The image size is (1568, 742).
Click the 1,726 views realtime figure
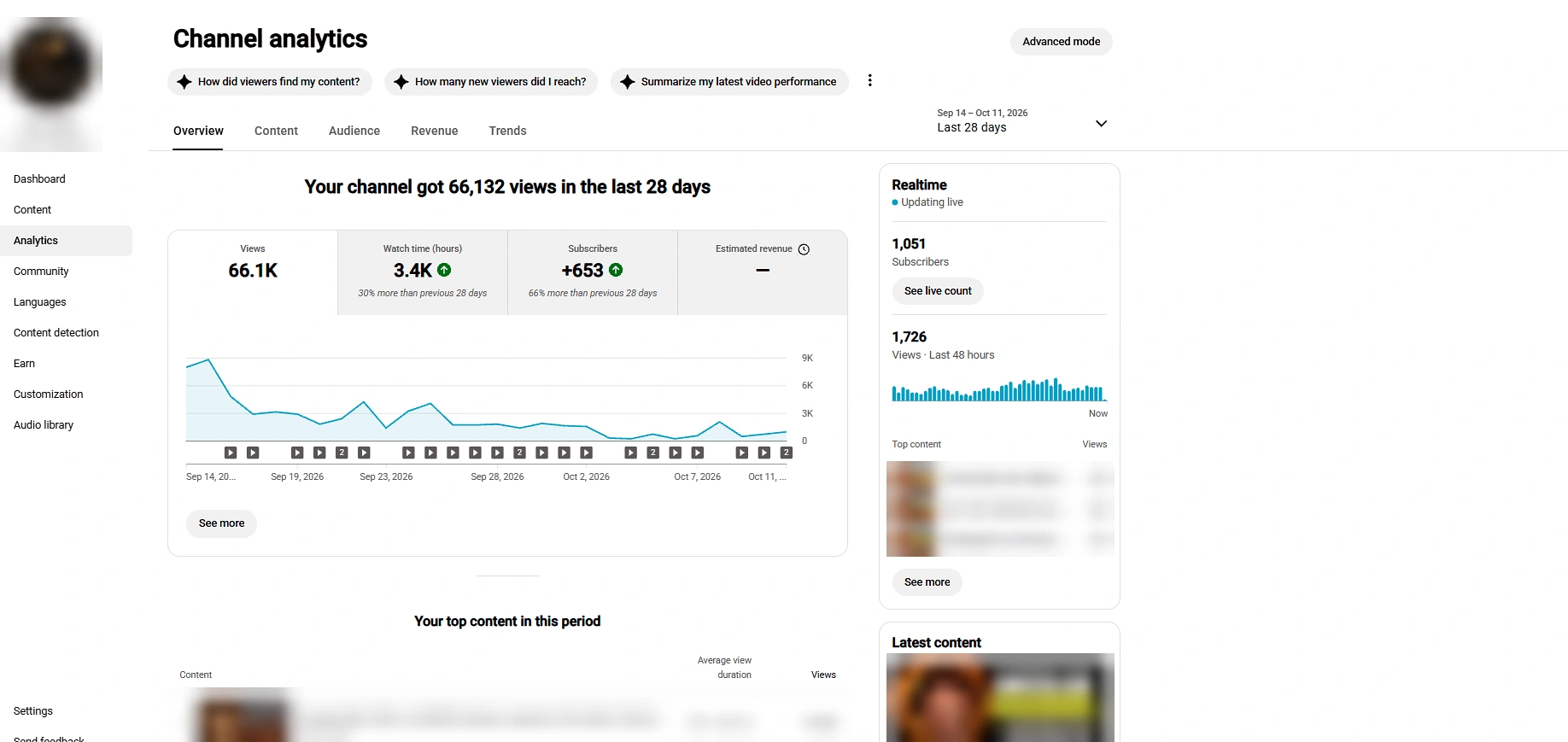[x=910, y=337]
